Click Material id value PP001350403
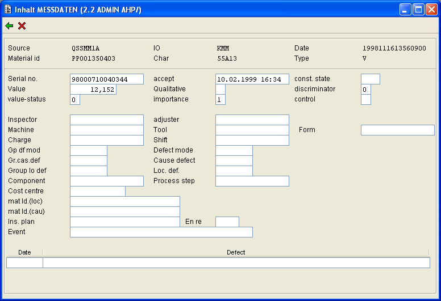 [93, 58]
